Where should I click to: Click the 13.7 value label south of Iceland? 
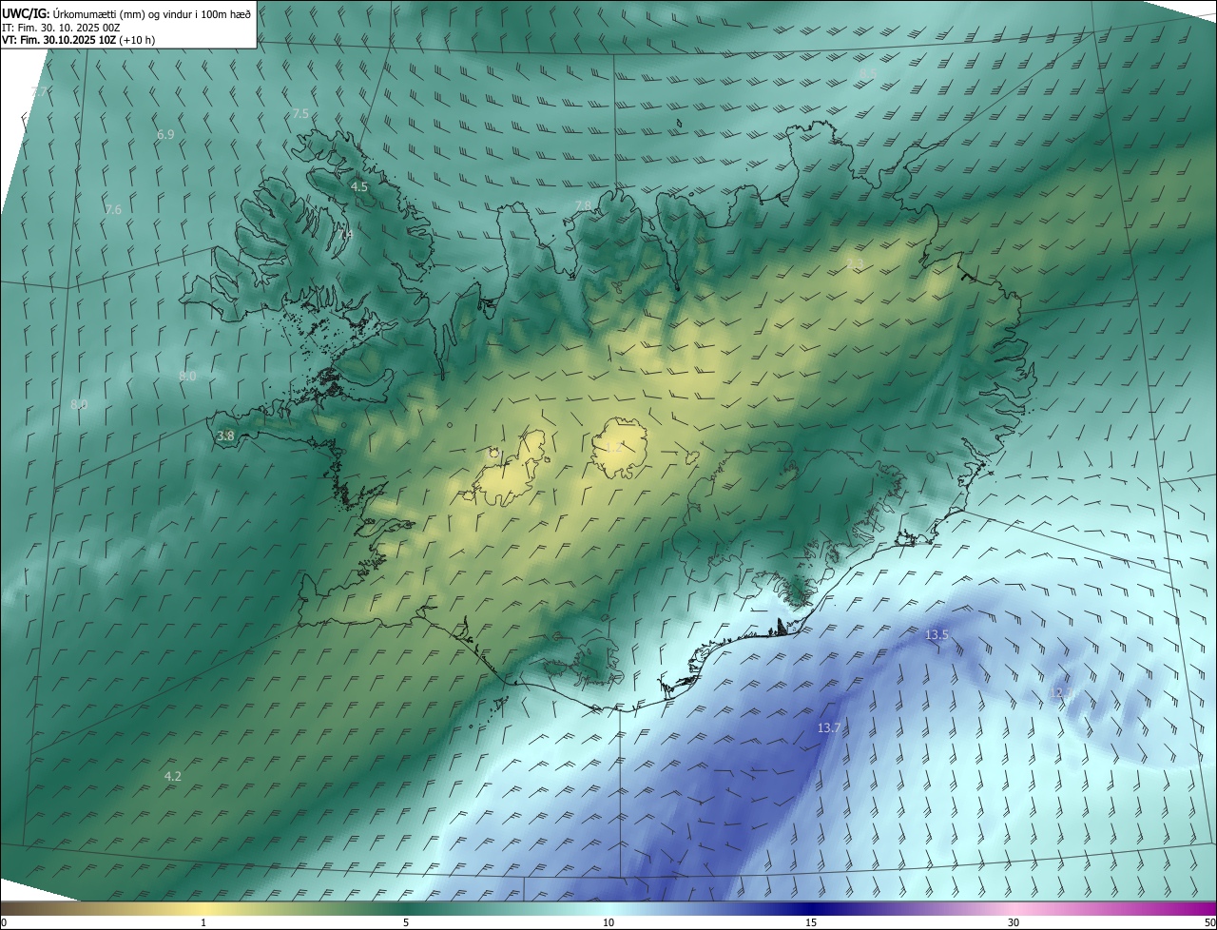coord(829,727)
